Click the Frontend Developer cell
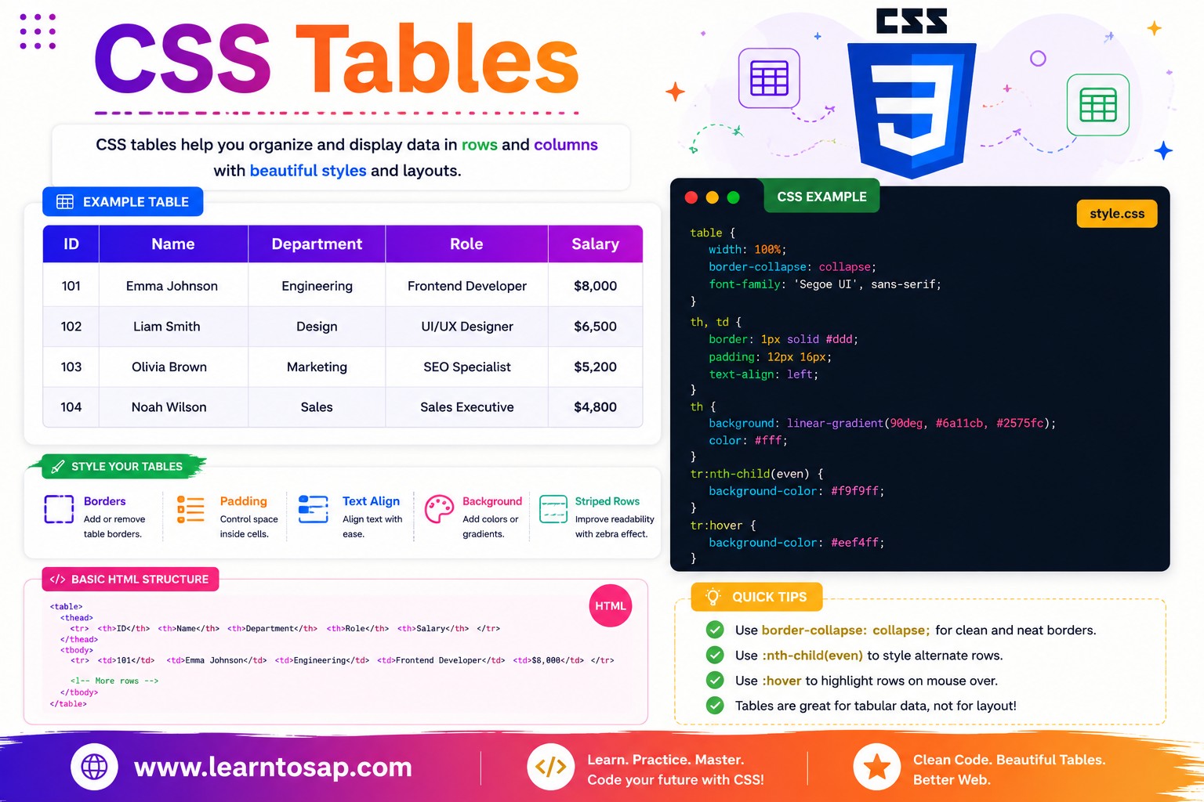The image size is (1204, 802). pyautogui.click(x=467, y=286)
